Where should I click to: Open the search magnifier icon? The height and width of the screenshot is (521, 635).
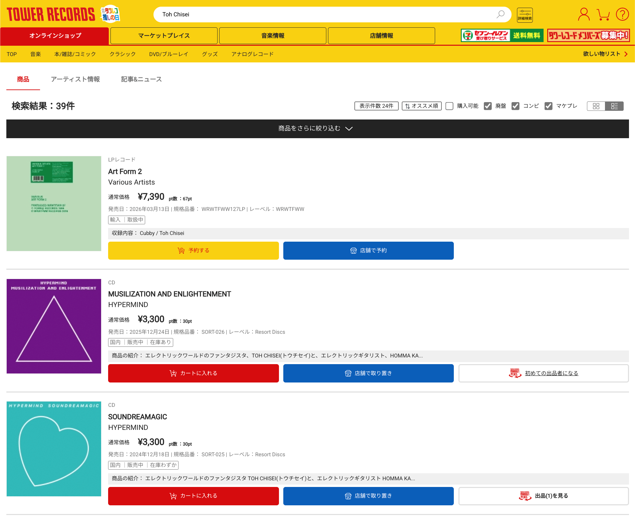point(500,14)
